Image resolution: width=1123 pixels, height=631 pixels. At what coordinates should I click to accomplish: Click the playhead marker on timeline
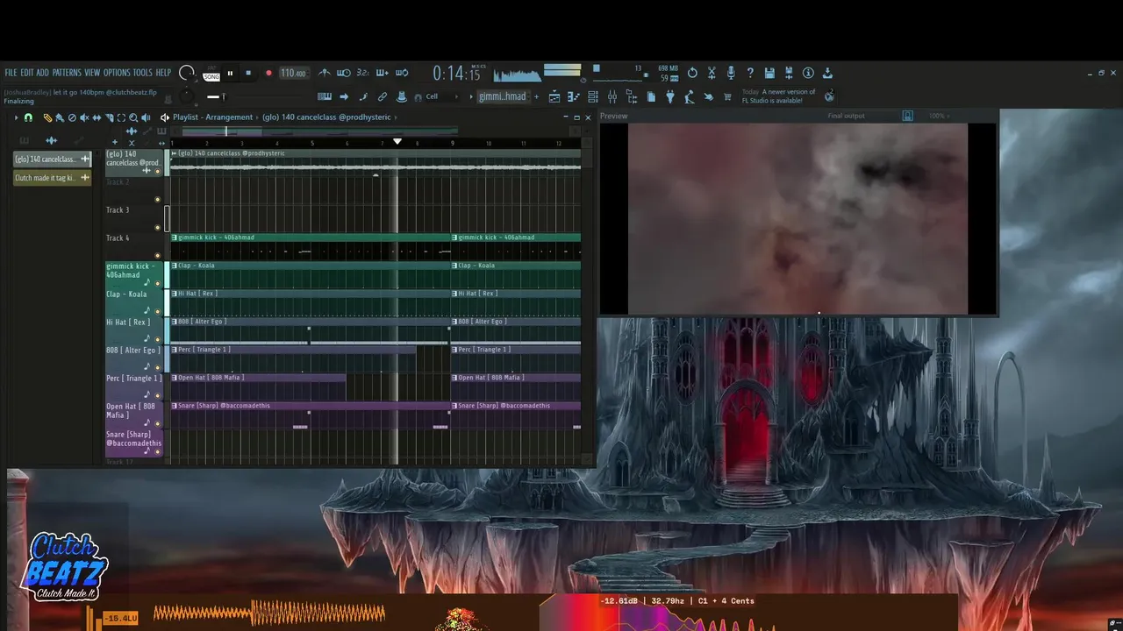click(397, 141)
